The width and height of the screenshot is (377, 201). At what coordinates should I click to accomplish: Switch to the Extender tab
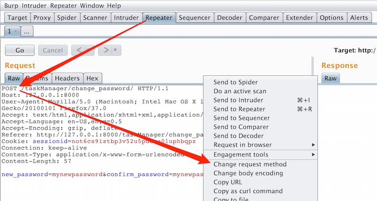(x=300, y=17)
